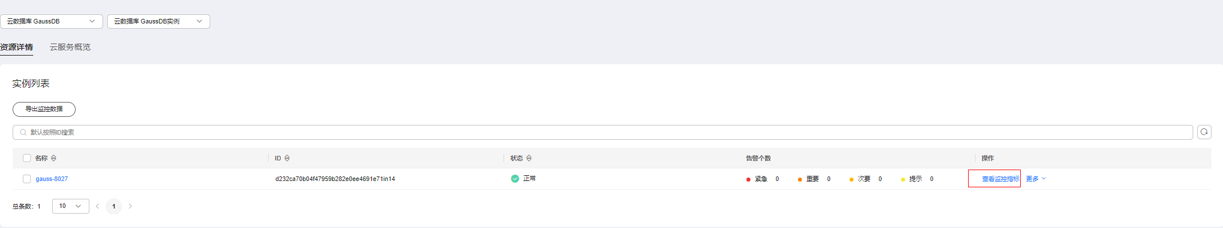
Task: Open the 云数据库 GaussDB实例 dimension dropdown
Action: click(159, 21)
